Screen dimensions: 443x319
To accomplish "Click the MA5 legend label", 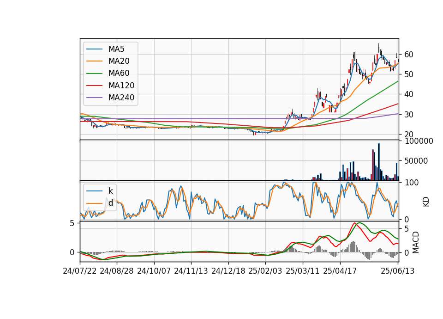I will [116, 49].
